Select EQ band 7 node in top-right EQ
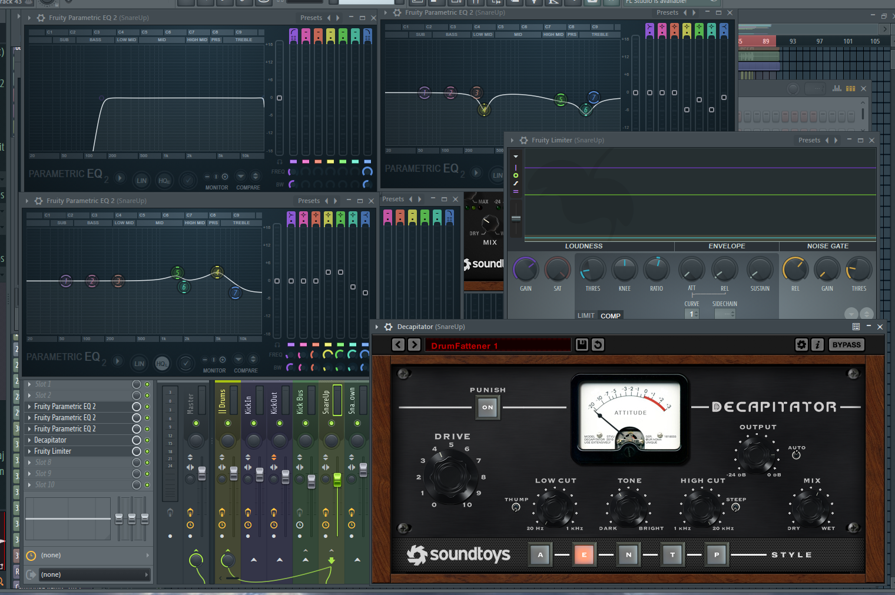Viewport: 895px width, 595px height. pos(594,97)
